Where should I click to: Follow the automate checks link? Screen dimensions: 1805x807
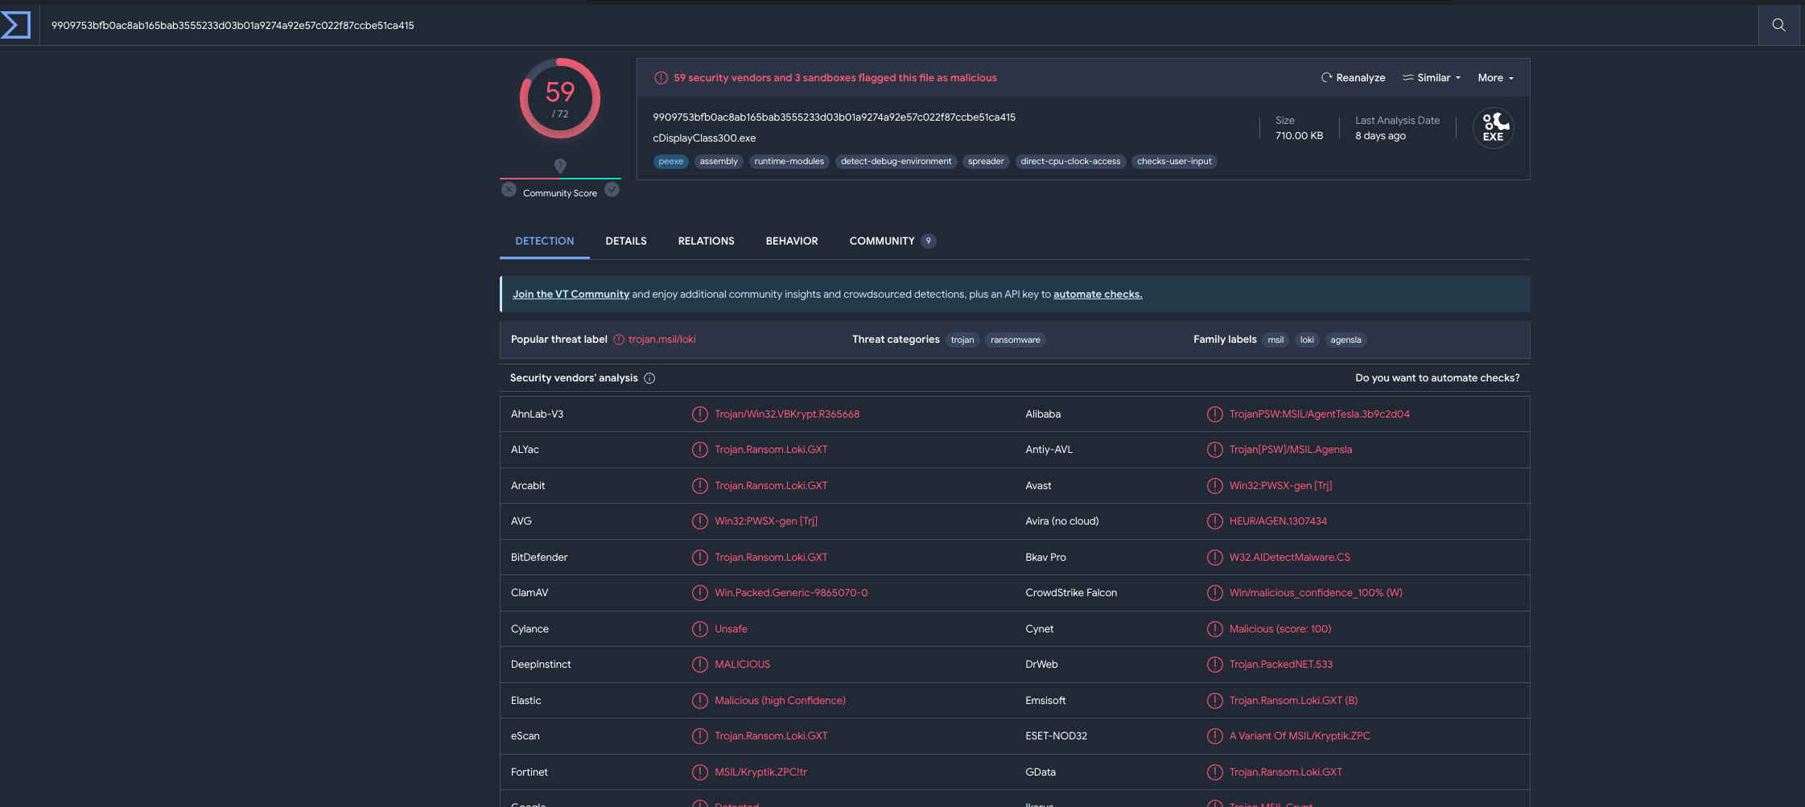[x=1097, y=294]
